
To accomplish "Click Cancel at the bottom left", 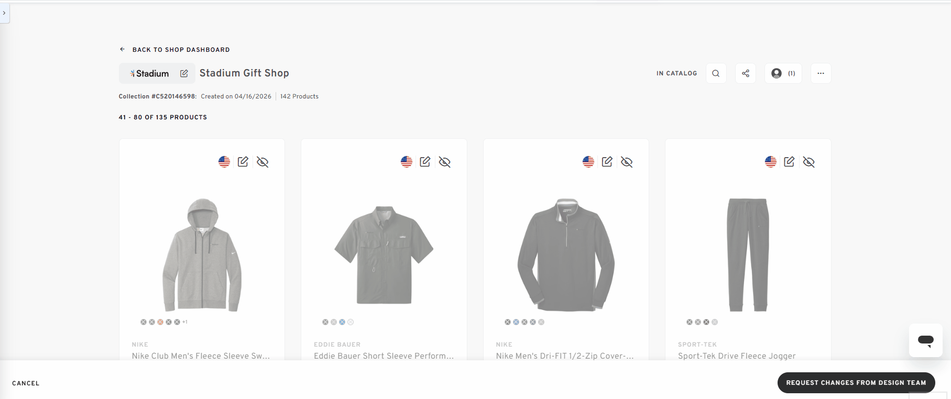I will [26, 383].
